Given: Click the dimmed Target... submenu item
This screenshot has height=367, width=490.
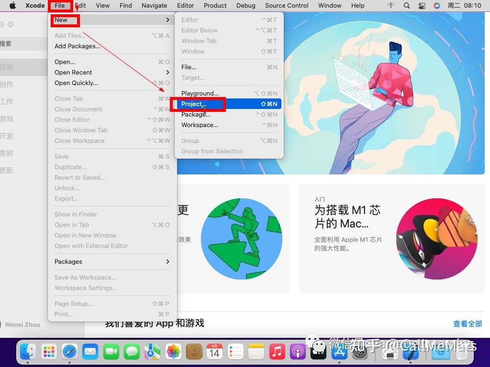Looking at the screenshot, I should click(x=229, y=78).
